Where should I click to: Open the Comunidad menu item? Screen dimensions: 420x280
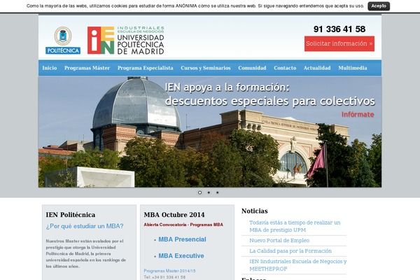[252, 68]
